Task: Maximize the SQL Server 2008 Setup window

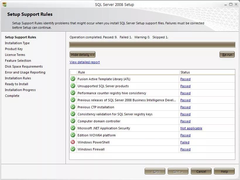Action: [x=231, y=4]
